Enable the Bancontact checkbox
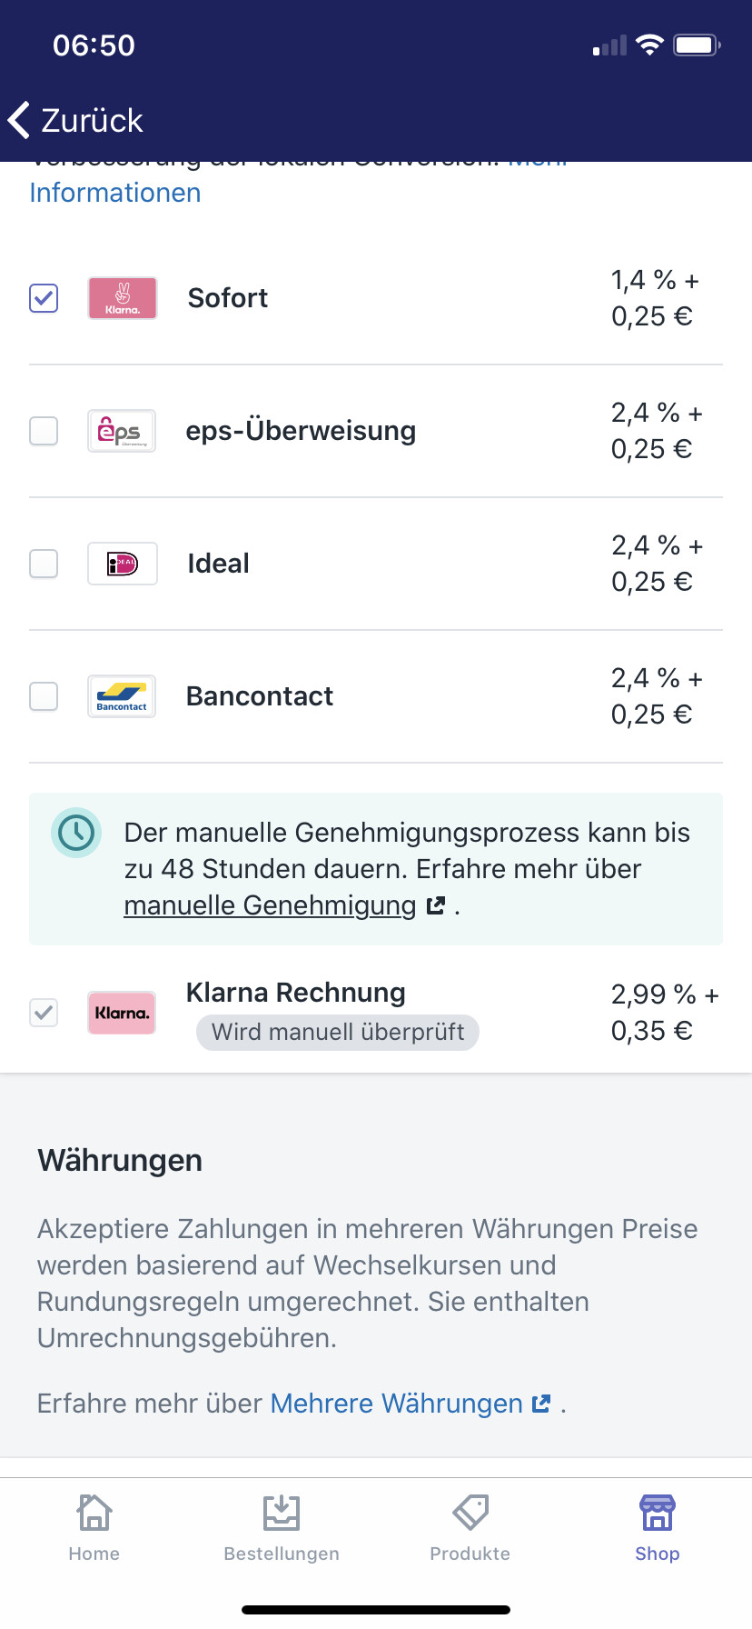The width and height of the screenshot is (752, 1629). pyautogui.click(x=44, y=696)
